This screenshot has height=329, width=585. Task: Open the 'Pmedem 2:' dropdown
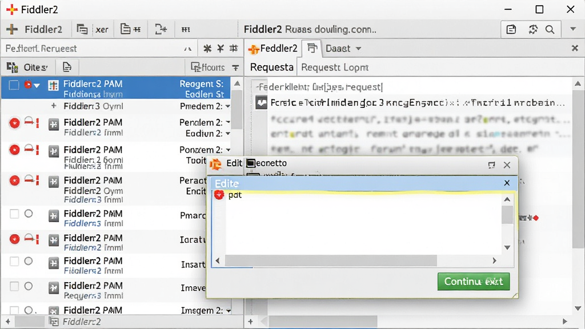(228, 106)
